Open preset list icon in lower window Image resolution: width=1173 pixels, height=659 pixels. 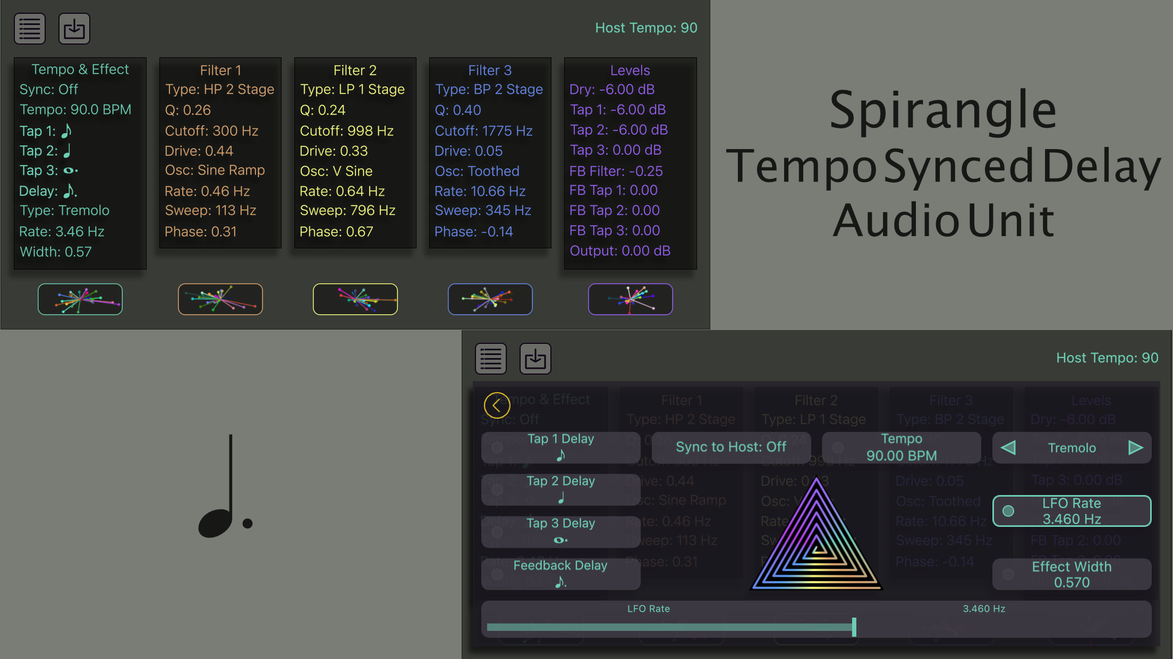pyautogui.click(x=490, y=359)
